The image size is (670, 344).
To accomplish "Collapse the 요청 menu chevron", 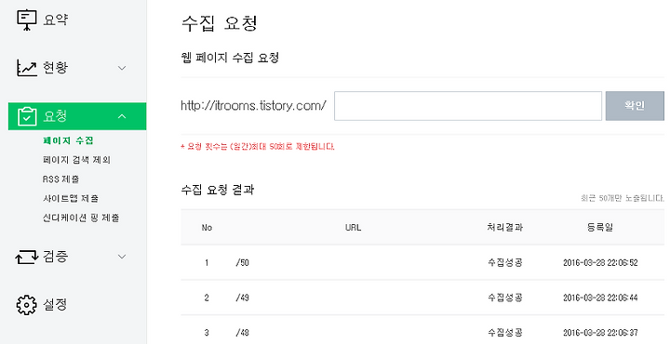I will pos(122,116).
